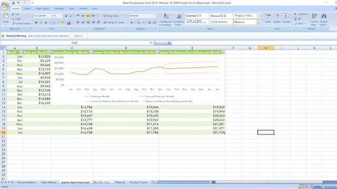Toggle Underline formatting
This screenshot has width=337, height=189.
click(x=46, y=23)
